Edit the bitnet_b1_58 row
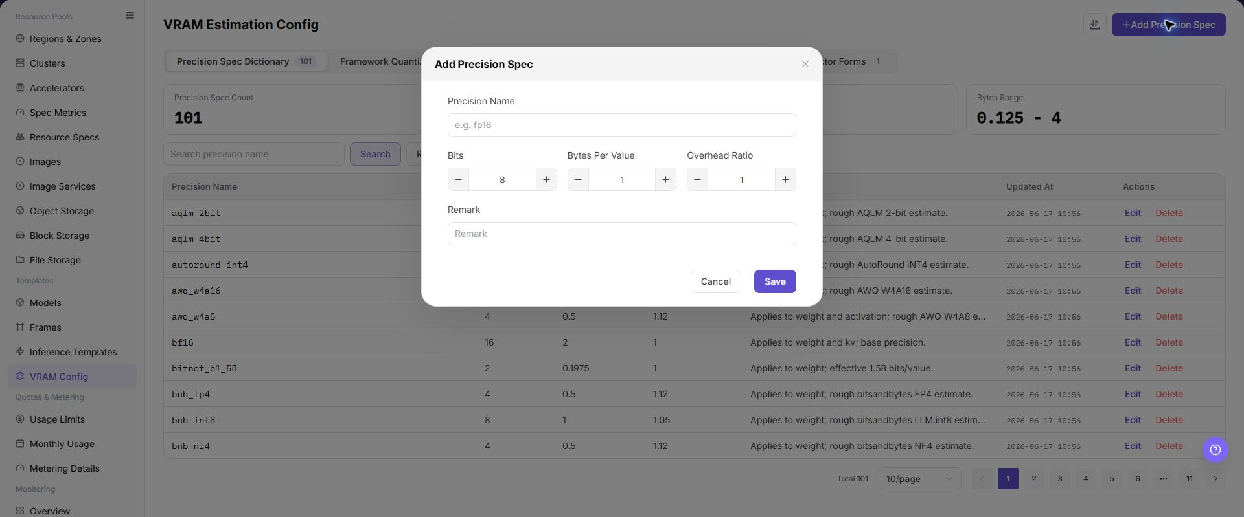 point(1133,368)
